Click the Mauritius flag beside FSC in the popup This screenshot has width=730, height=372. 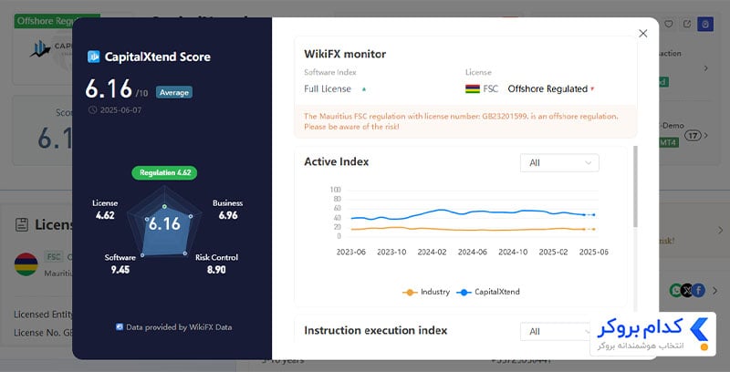pos(473,88)
